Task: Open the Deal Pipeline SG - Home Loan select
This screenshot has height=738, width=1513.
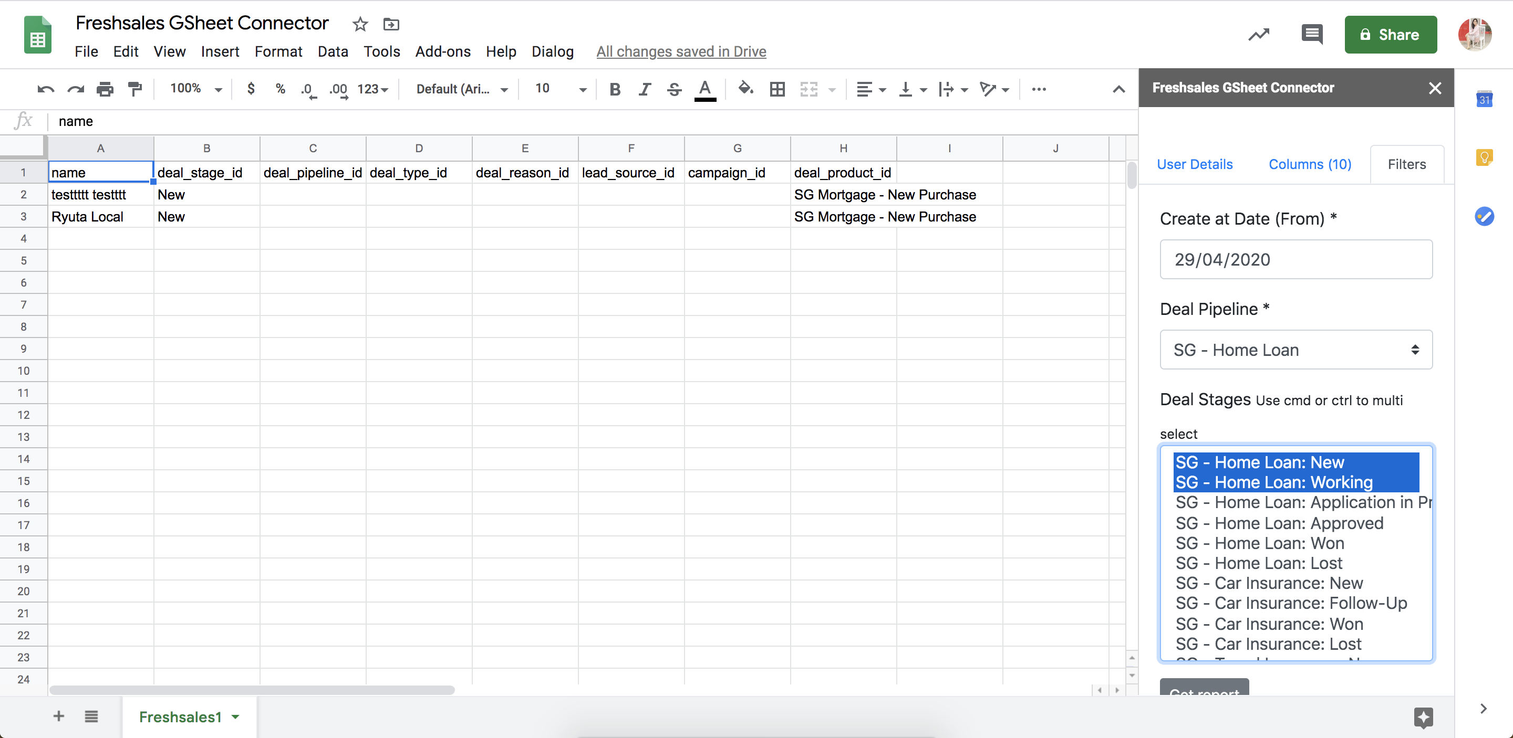Action: click(1296, 350)
